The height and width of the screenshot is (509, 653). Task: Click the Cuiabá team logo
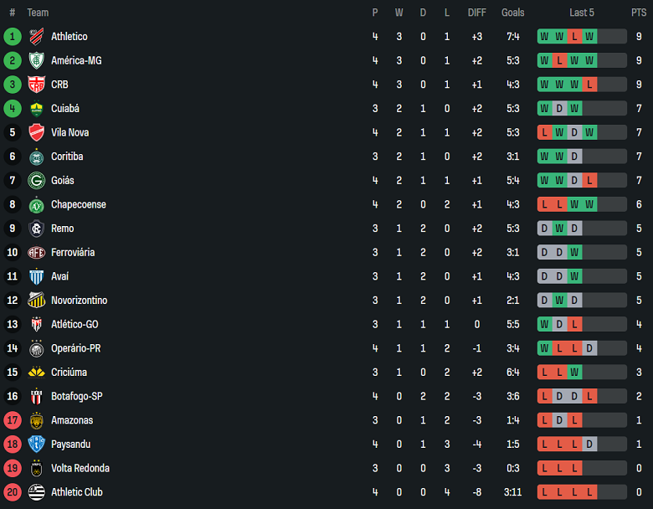[x=36, y=109]
